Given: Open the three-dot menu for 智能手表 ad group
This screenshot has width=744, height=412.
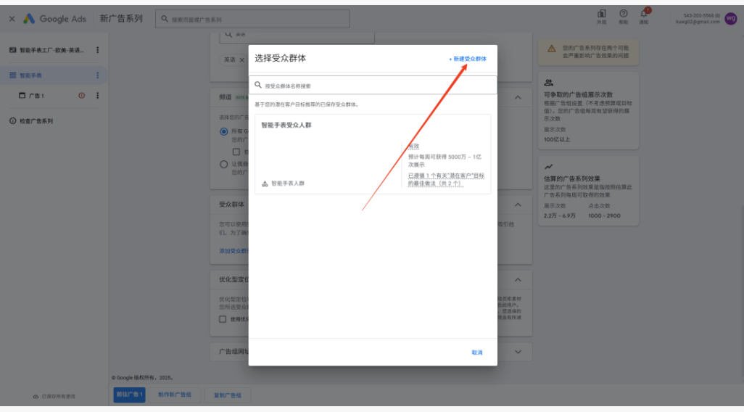Looking at the screenshot, I should [x=98, y=75].
